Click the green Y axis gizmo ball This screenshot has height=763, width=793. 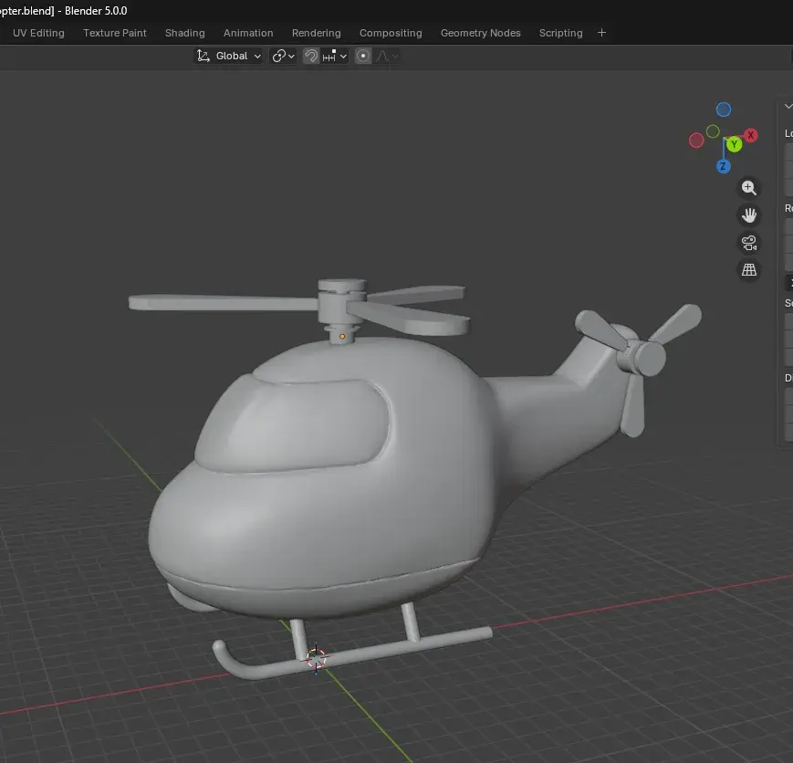(x=734, y=144)
